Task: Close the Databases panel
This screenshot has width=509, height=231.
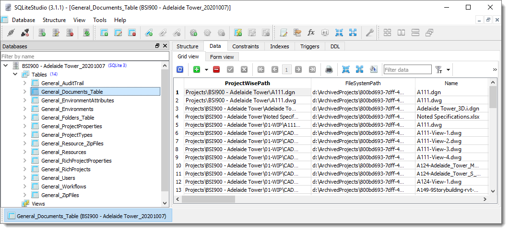Action: [x=165, y=46]
